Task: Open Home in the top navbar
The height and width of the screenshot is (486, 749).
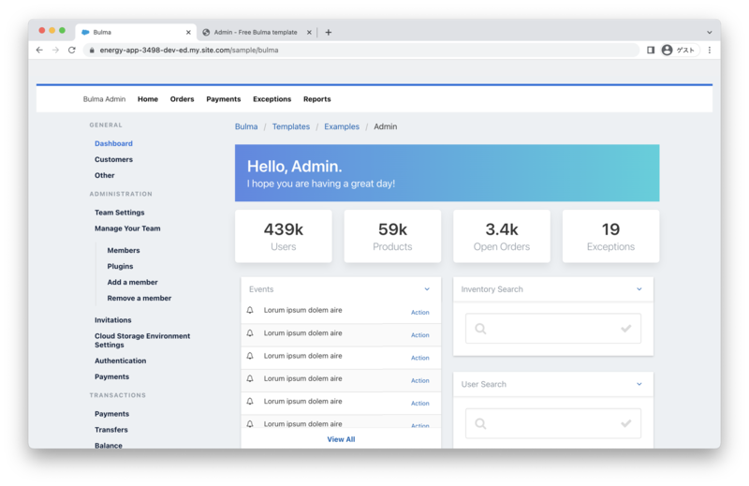Action: pos(148,99)
